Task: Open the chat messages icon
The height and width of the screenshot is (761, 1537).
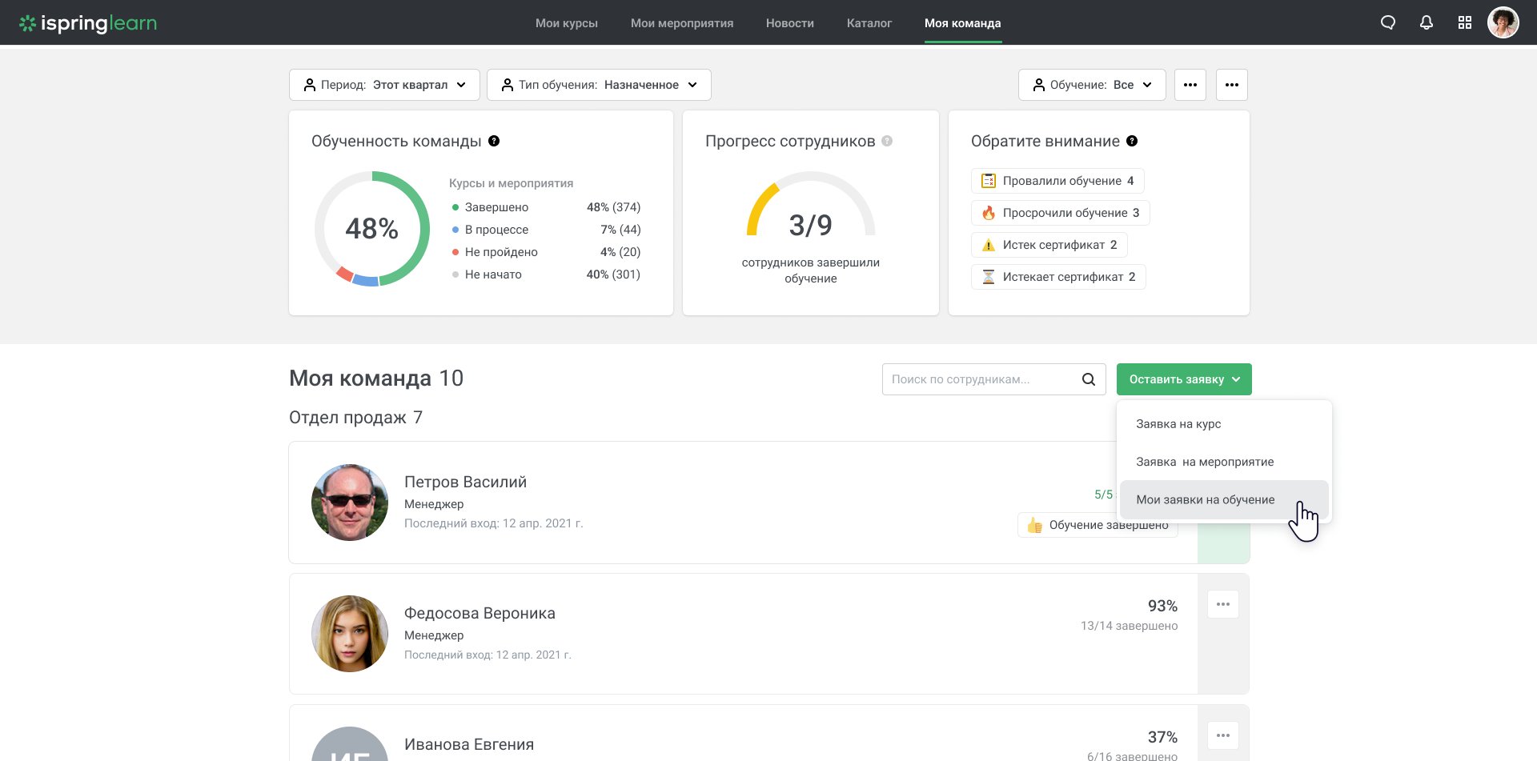Action: [x=1388, y=22]
